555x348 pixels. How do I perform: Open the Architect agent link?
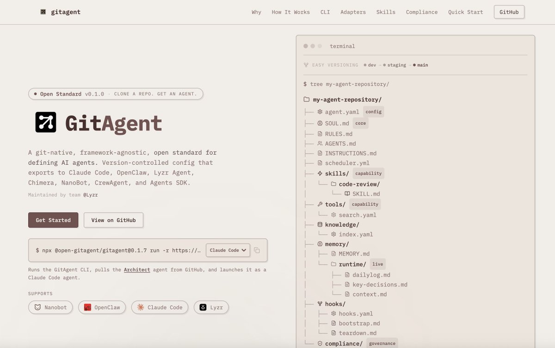click(137, 270)
